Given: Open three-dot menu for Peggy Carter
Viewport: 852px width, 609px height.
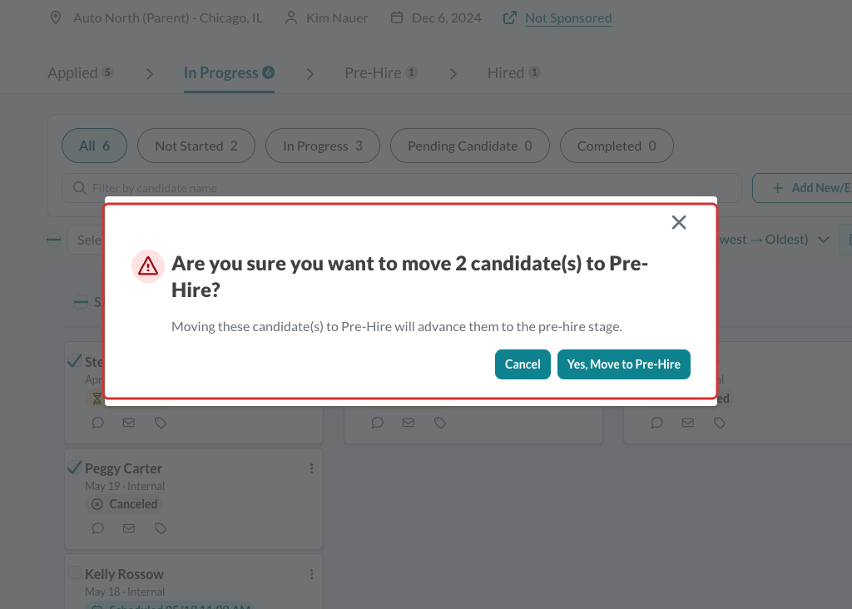Looking at the screenshot, I should tap(312, 468).
